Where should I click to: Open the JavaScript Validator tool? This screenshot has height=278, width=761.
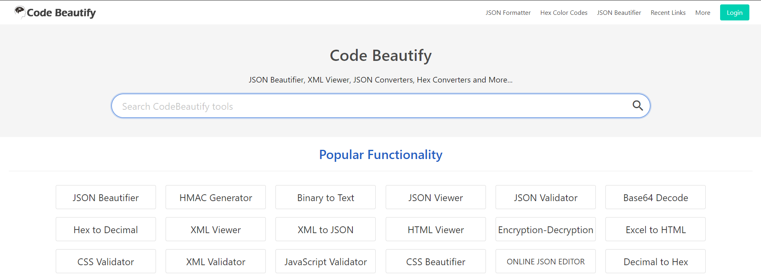coord(326,261)
